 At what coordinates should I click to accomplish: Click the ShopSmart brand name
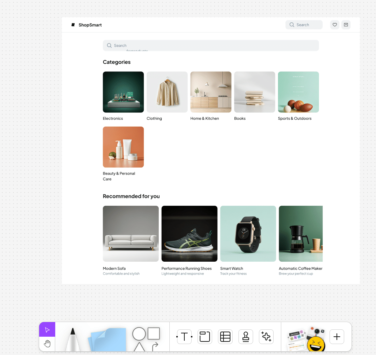[90, 25]
